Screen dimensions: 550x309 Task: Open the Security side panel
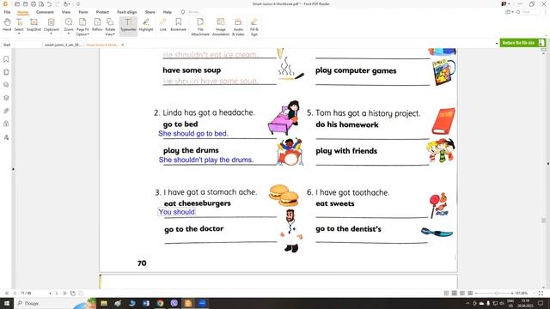pos(6,124)
